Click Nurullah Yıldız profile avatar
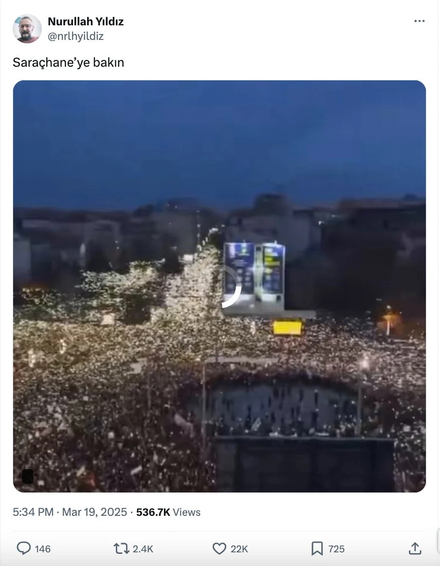Image resolution: width=440 pixels, height=566 pixels. (x=27, y=29)
